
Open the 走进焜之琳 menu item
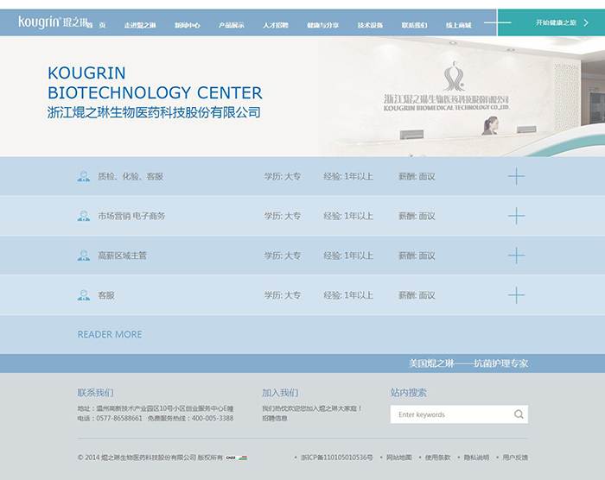[x=140, y=25]
